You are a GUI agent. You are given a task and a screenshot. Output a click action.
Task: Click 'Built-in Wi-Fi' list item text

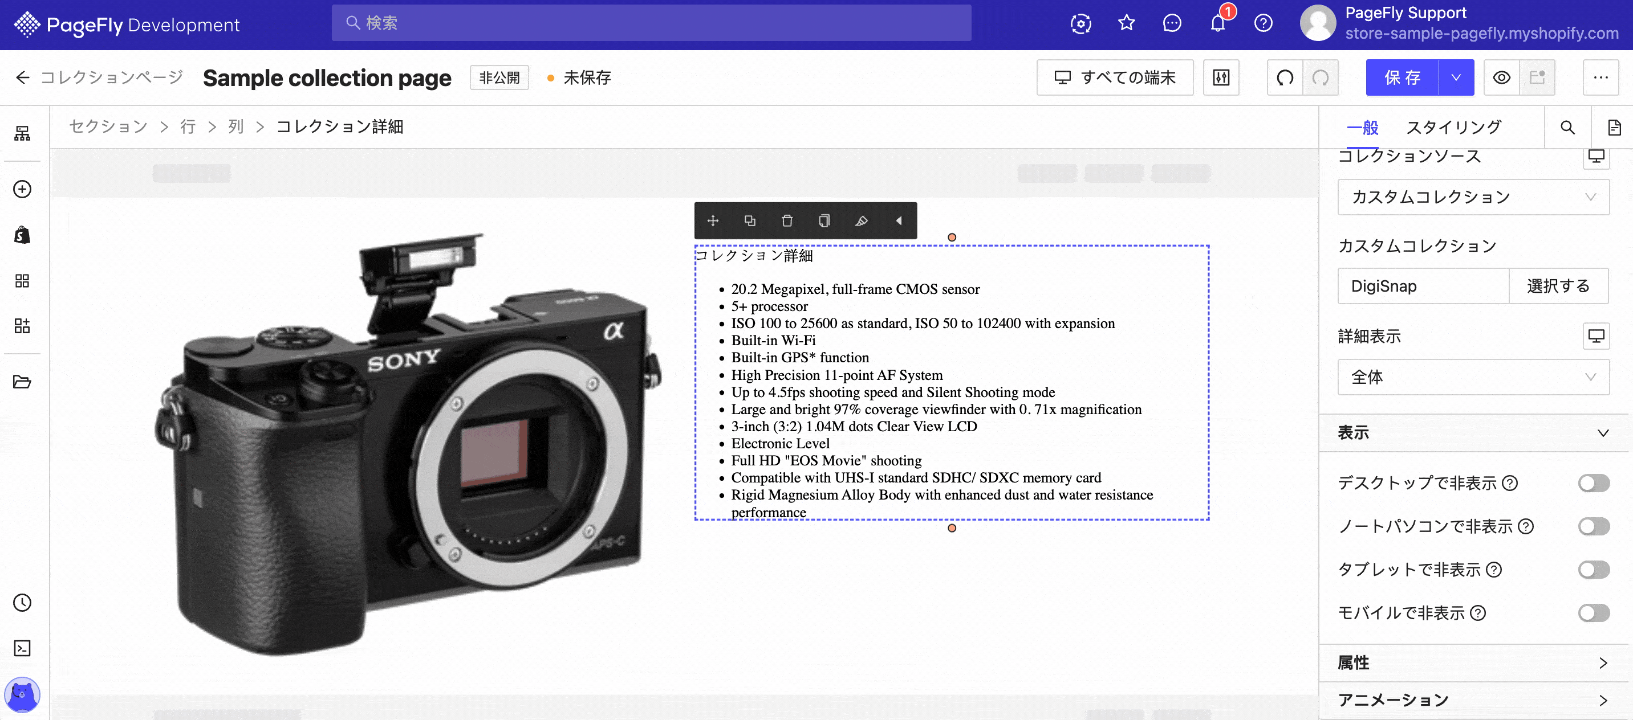[773, 341]
